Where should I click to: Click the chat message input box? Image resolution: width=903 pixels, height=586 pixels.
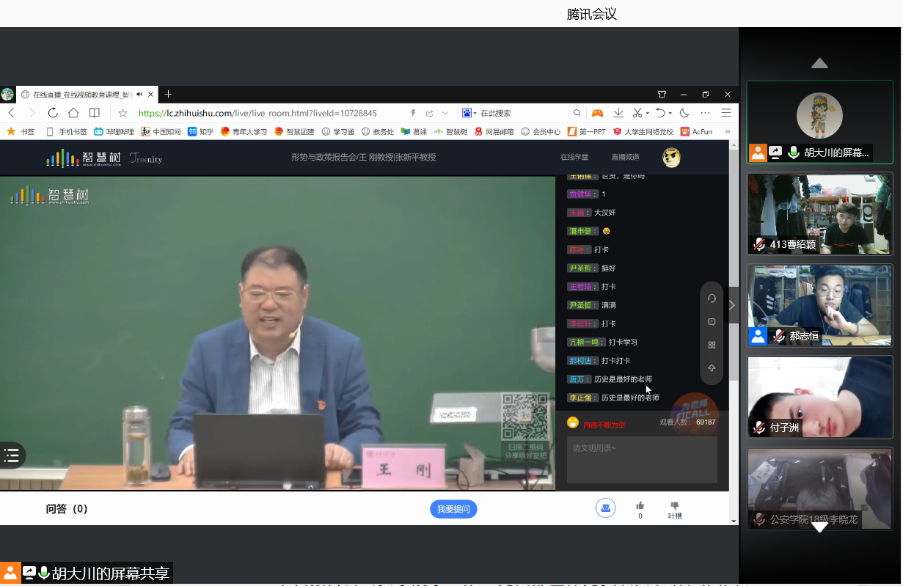click(642, 460)
